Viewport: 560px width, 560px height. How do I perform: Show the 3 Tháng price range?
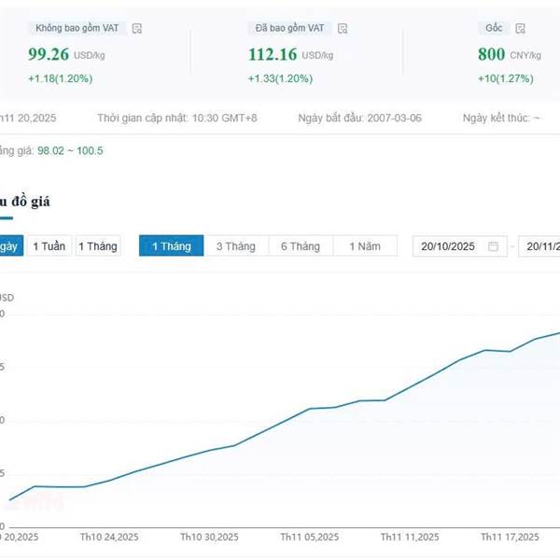pos(235,246)
